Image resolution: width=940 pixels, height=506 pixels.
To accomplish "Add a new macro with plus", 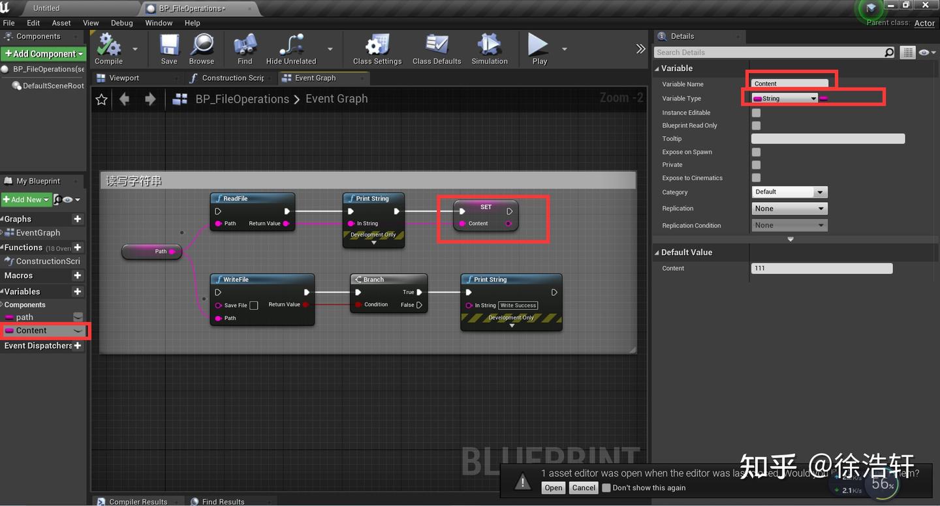I will (78, 276).
